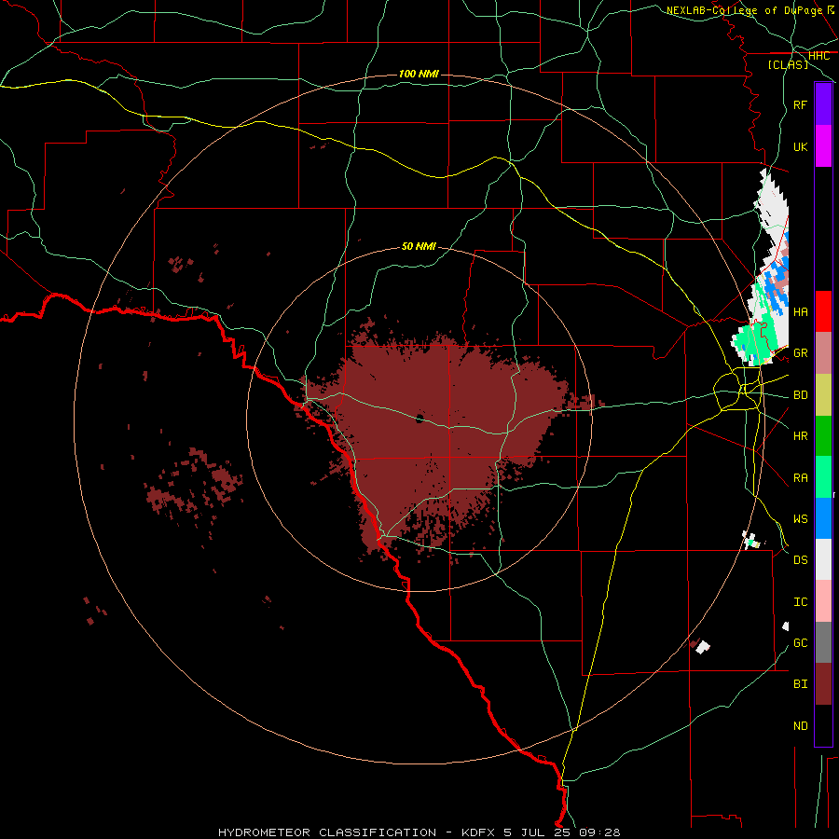Click the dark red BI legend swatch
Viewport: 839px width, 839px height.
[x=823, y=684]
